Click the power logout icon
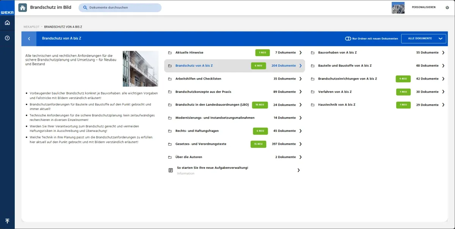This screenshot has width=455, height=229. pos(447,7)
